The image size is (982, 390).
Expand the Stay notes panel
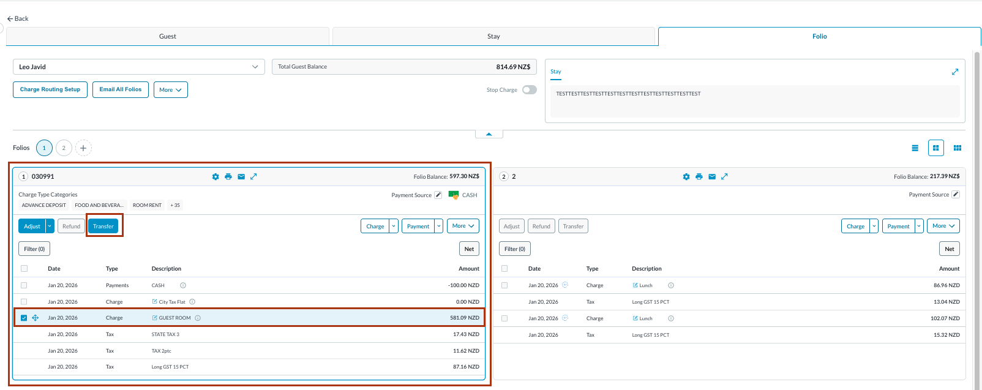tap(954, 72)
